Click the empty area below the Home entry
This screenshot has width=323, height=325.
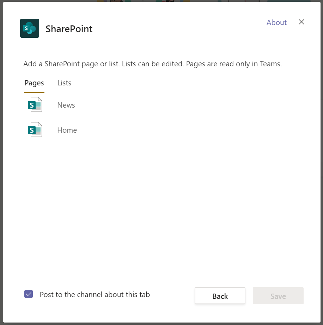(161, 207)
